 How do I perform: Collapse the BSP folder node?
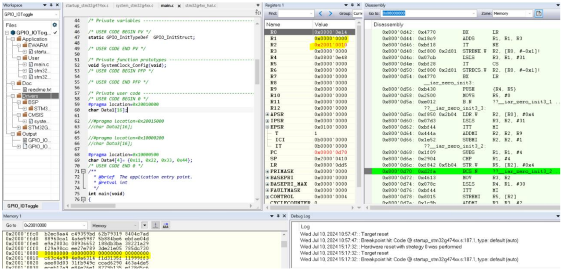pyautogui.click(x=19, y=102)
